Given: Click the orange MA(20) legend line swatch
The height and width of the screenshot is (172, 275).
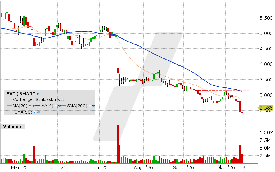Looking at the screenshot, I should click(x=9, y=106).
